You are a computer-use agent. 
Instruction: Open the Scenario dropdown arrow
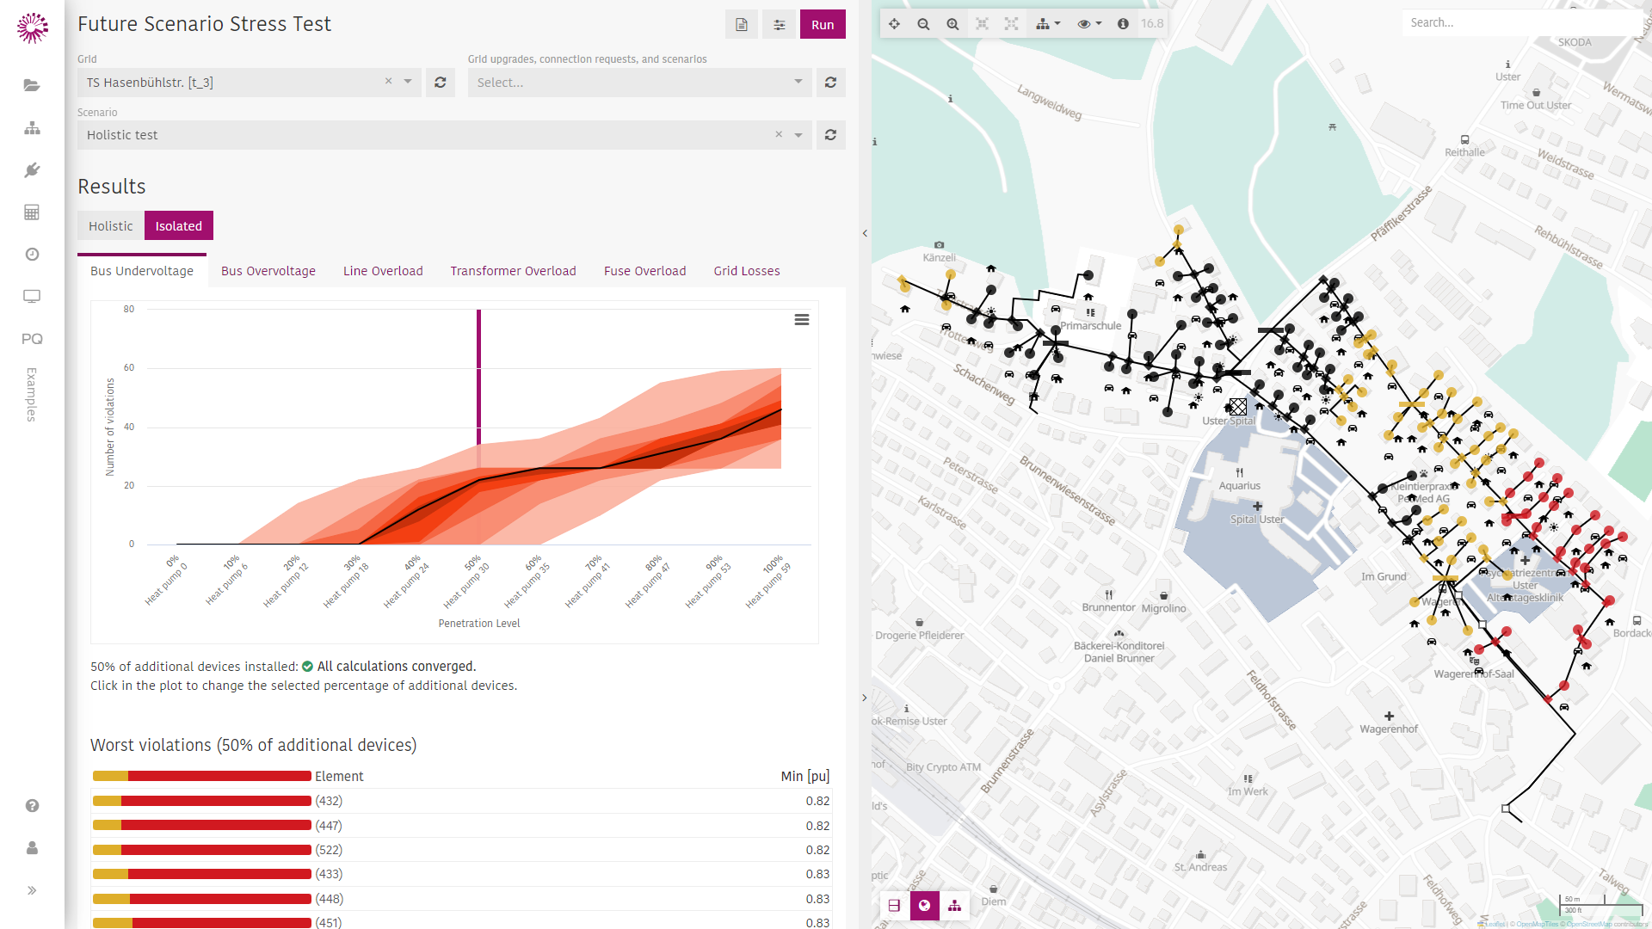798,135
